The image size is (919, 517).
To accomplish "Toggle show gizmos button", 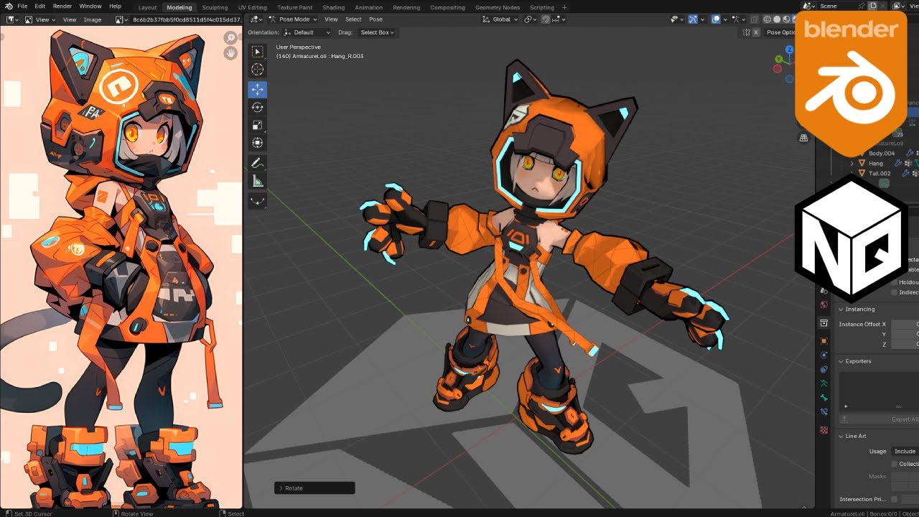I will tap(692, 19).
